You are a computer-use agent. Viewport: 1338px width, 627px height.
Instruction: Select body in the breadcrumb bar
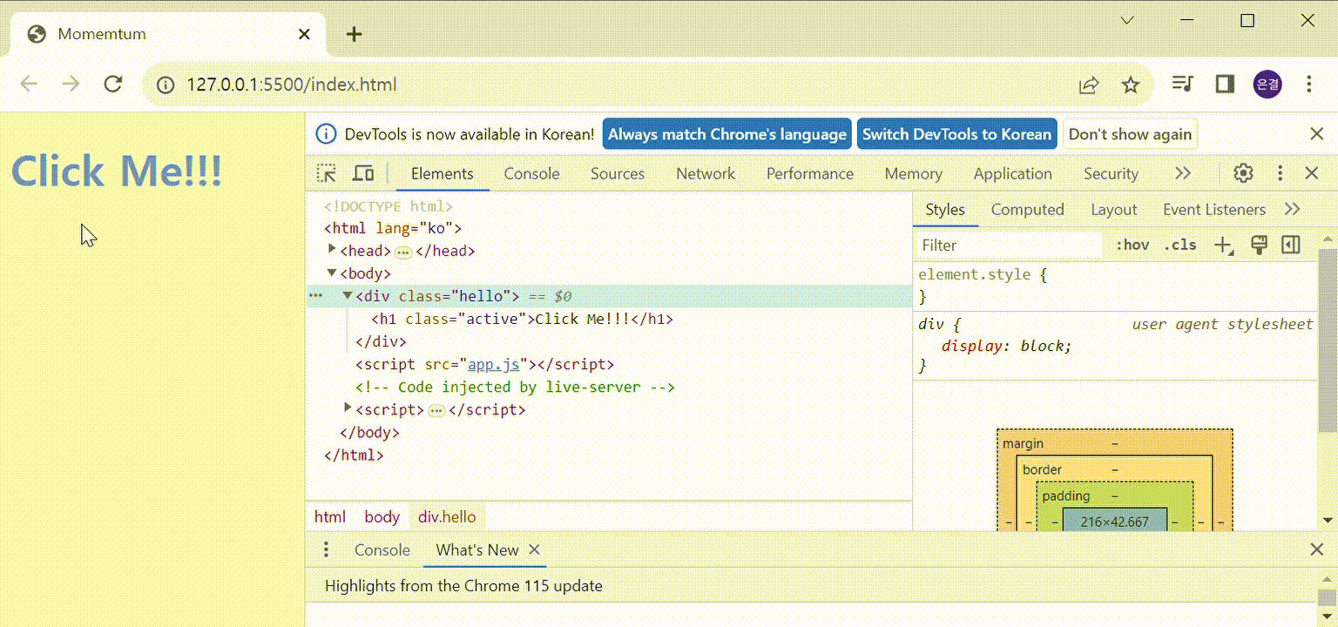(382, 516)
